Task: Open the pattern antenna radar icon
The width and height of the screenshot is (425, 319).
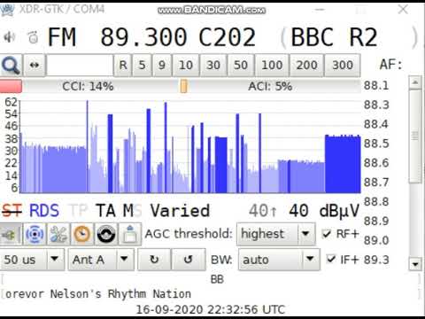Action: (x=35, y=234)
